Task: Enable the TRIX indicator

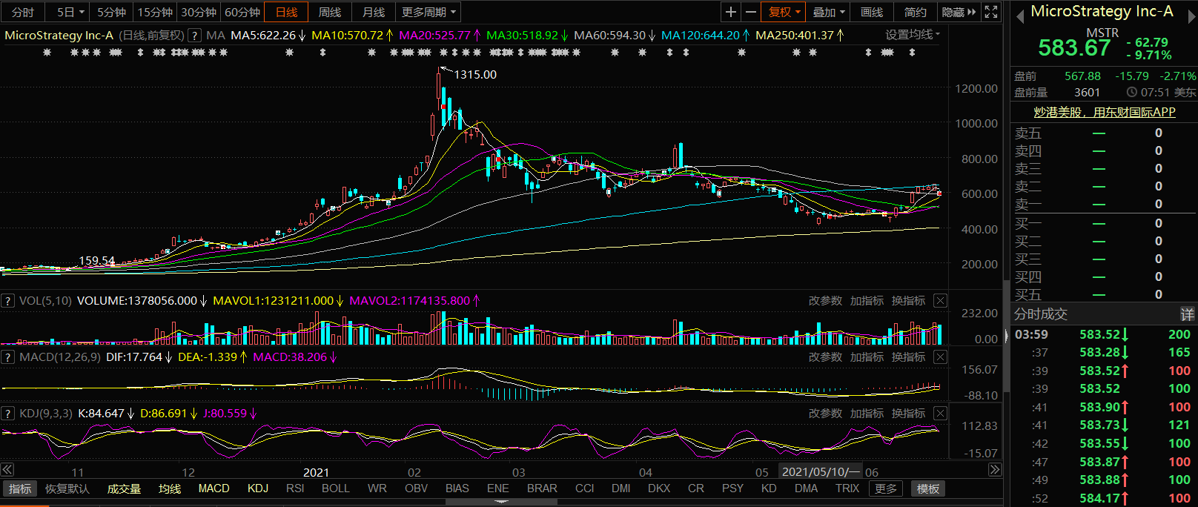Action: coord(847,489)
